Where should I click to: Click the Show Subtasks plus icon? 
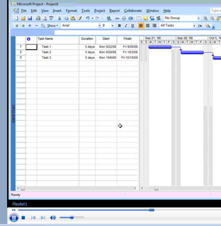click(x=30, y=25)
